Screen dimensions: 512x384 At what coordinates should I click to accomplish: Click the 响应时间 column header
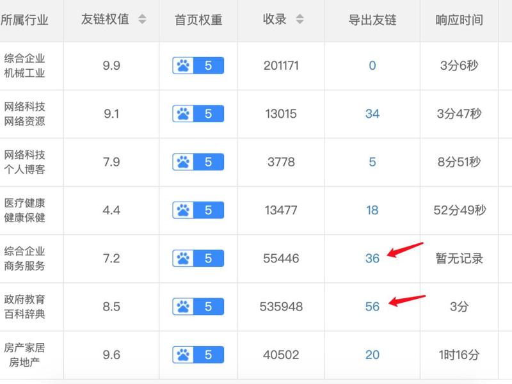[459, 20]
